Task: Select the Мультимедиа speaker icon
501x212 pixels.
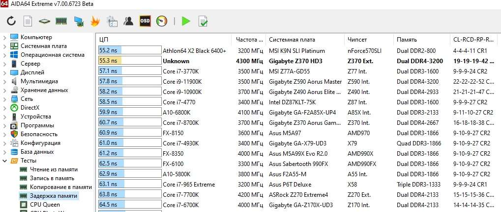Action: 14,81
